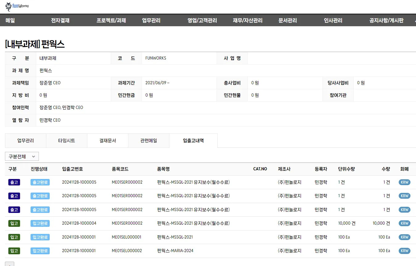Switch to the 관련메일 tab
This screenshot has width=416, height=266.
click(x=148, y=140)
